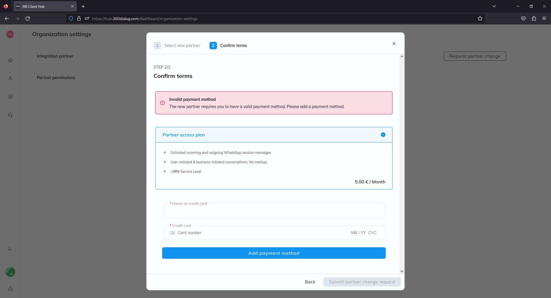551x298 pixels.
Task: Click the lock icon in sidebar
Action: 10,289
